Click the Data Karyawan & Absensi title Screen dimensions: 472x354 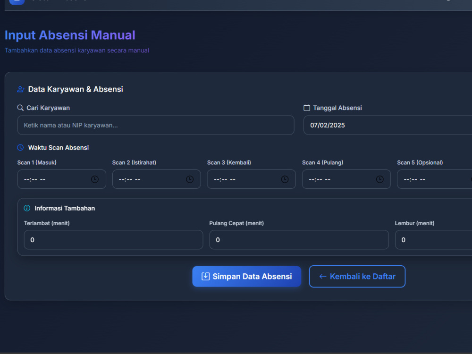point(76,89)
